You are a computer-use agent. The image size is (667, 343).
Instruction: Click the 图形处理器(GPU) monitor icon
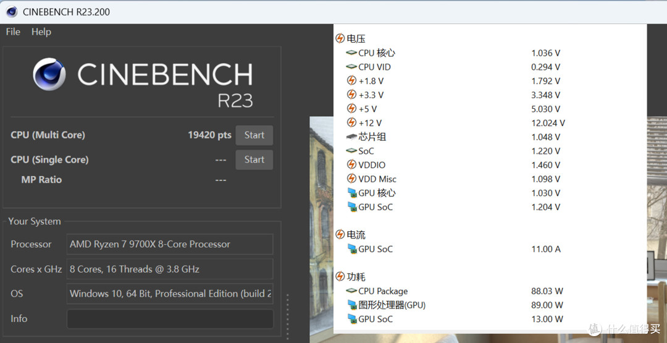352,305
